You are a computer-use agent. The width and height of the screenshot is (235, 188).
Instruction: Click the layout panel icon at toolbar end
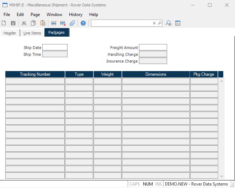pyautogui.click(x=178, y=23)
